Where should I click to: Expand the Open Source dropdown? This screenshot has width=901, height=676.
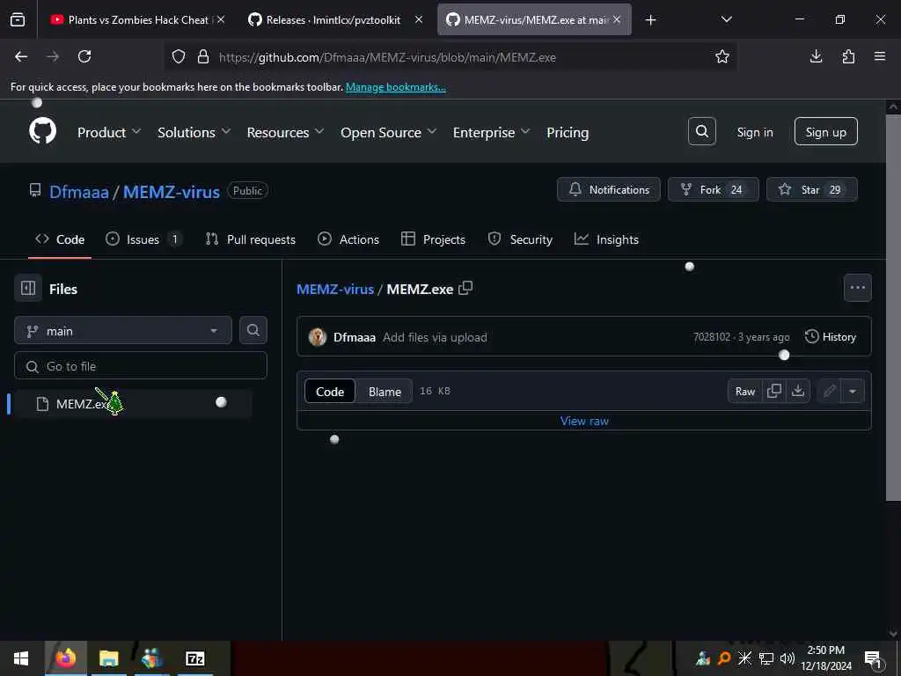click(x=388, y=132)
